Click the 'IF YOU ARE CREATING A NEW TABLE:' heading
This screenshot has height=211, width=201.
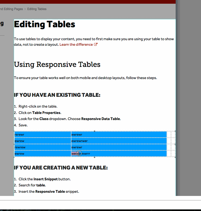(61, 168)
